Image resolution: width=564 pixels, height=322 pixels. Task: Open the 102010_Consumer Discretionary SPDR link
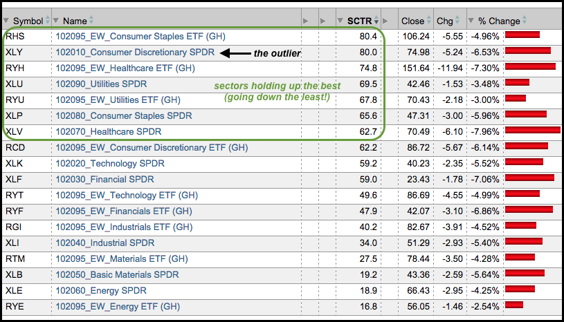pos(135,52)
